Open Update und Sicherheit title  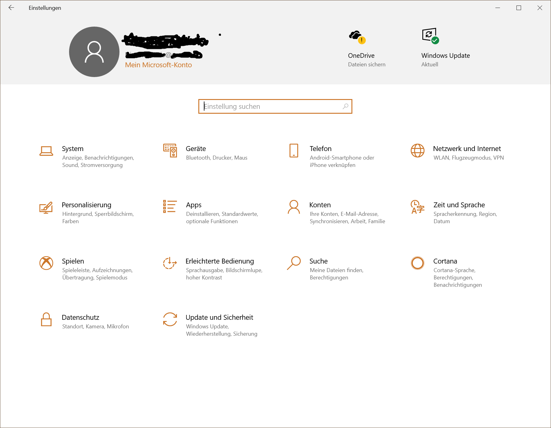[x=219, y=317]
